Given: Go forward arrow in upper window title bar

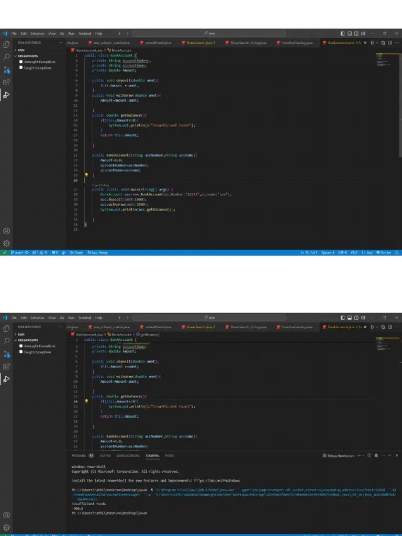Looking at the screenshot, I should [x=128, y=33].
